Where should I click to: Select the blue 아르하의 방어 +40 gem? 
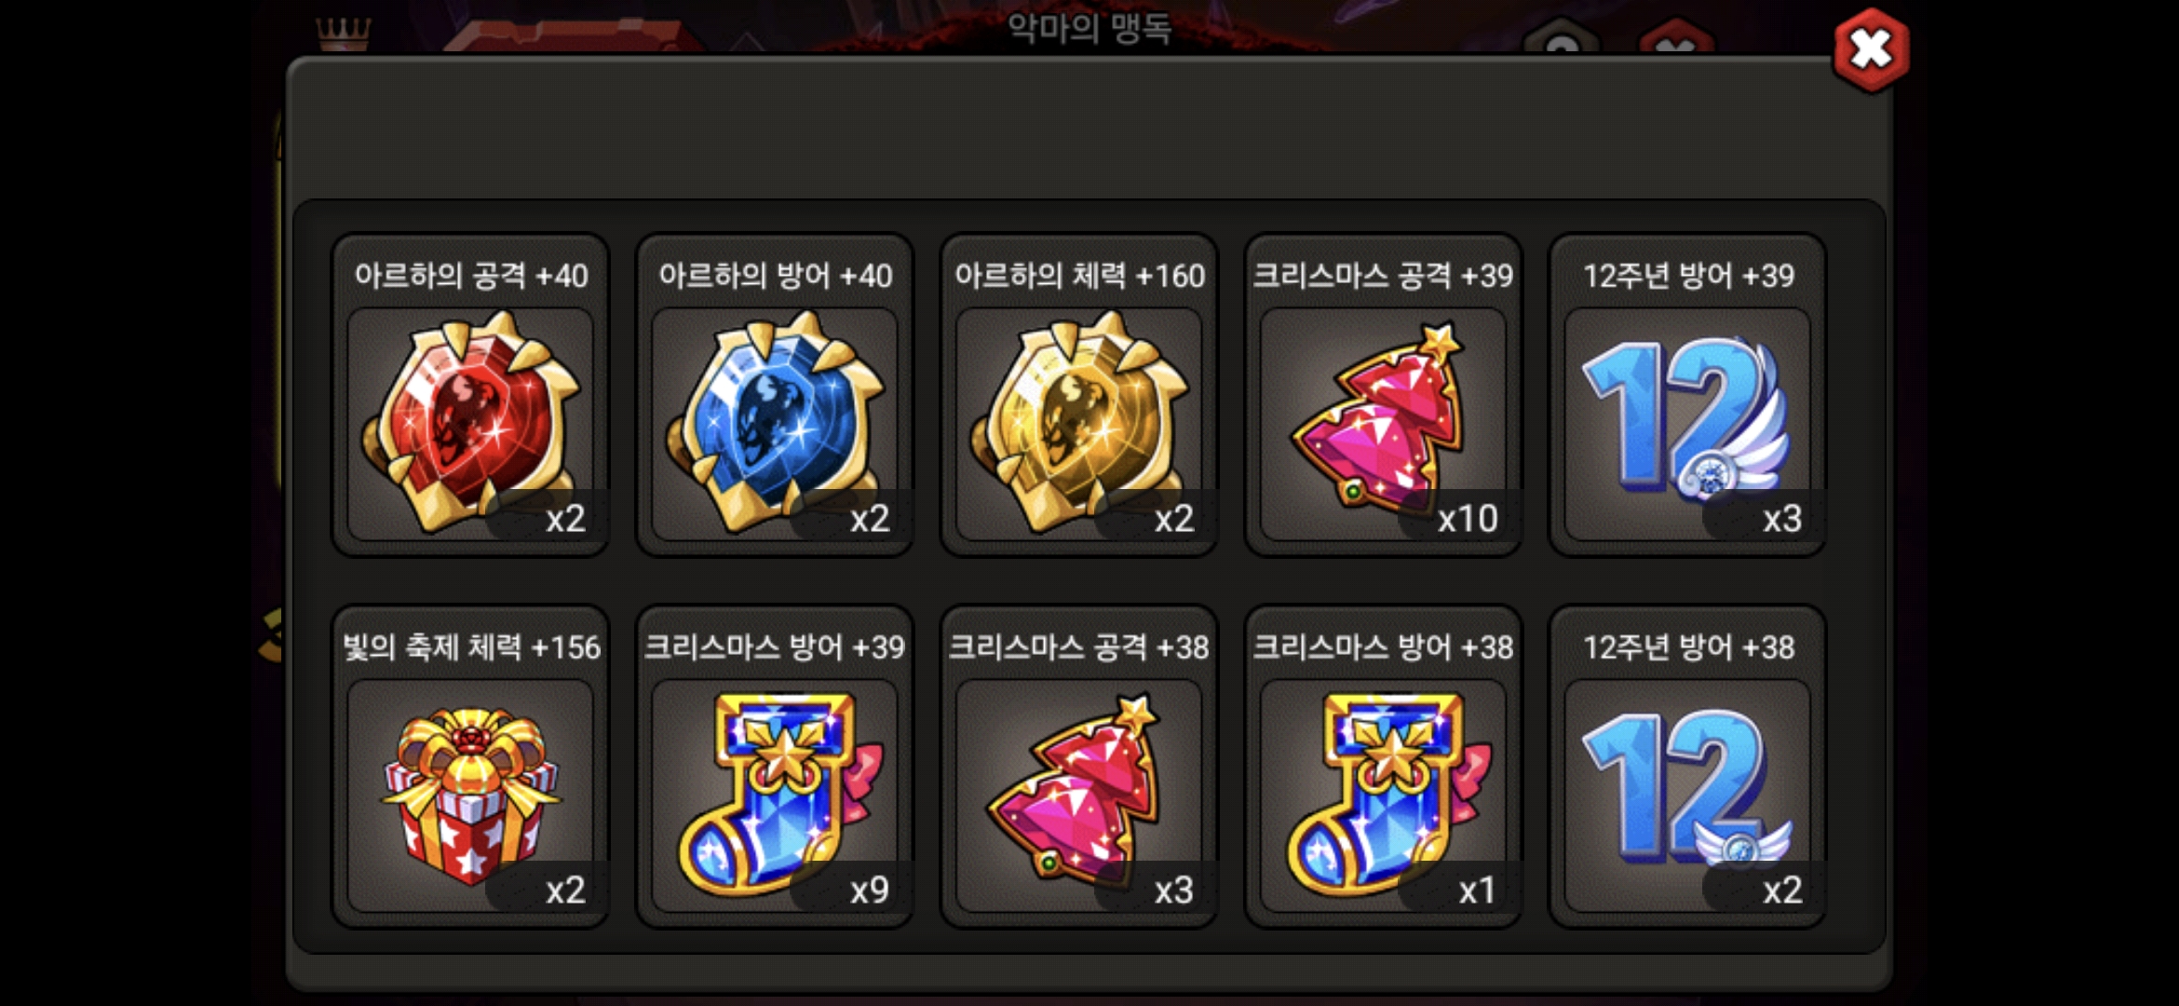775,422
